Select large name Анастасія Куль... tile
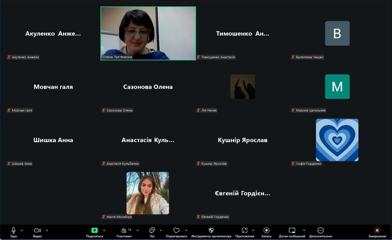392x240 pixels. (x=148, y=140)
